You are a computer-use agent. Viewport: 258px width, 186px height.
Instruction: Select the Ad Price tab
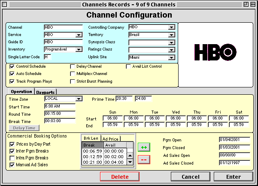[110, 139]
